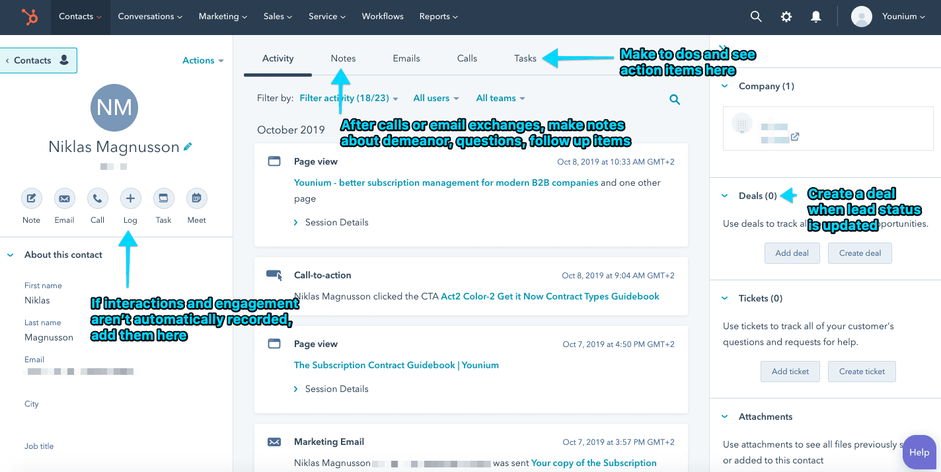Open Filter activity (18/23) dropdown
941x472 pixels.
point(349,98)
